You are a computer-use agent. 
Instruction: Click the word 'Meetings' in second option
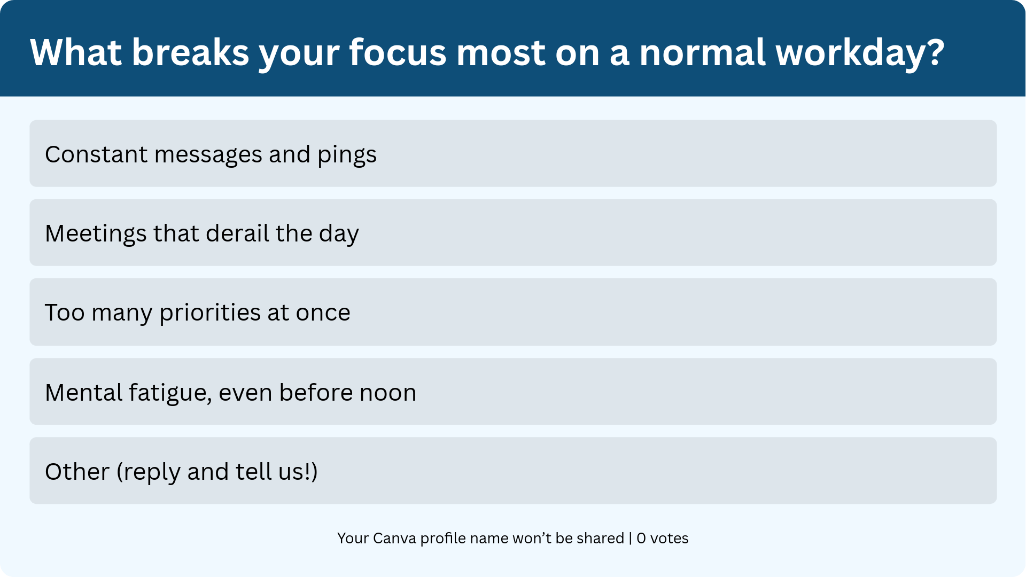coord(96,234)
